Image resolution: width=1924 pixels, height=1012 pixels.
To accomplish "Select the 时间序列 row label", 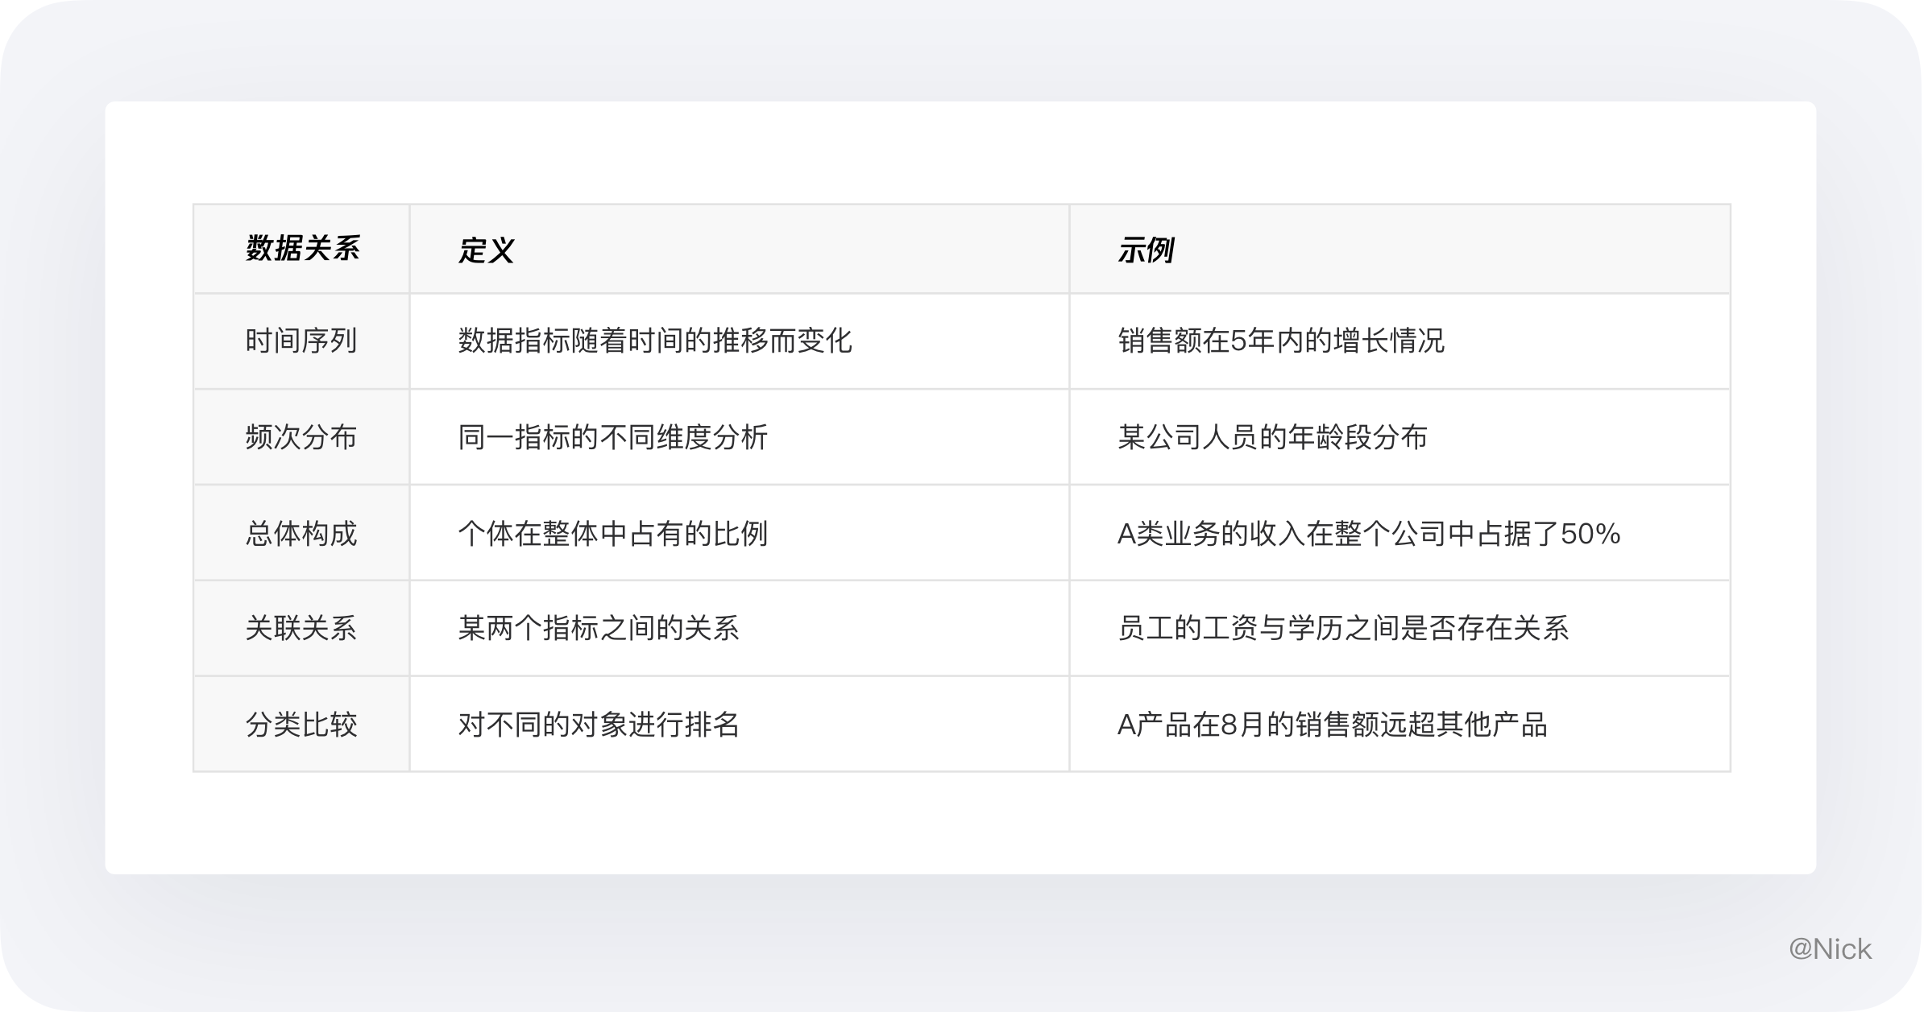I will click(301, 341).
